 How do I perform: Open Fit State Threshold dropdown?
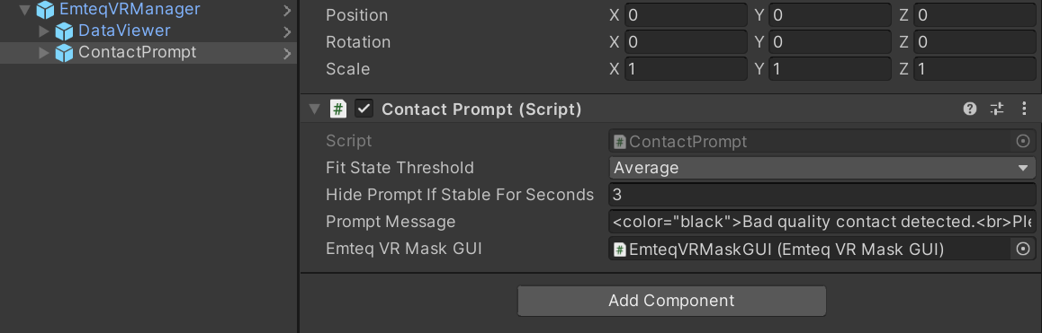822,168
